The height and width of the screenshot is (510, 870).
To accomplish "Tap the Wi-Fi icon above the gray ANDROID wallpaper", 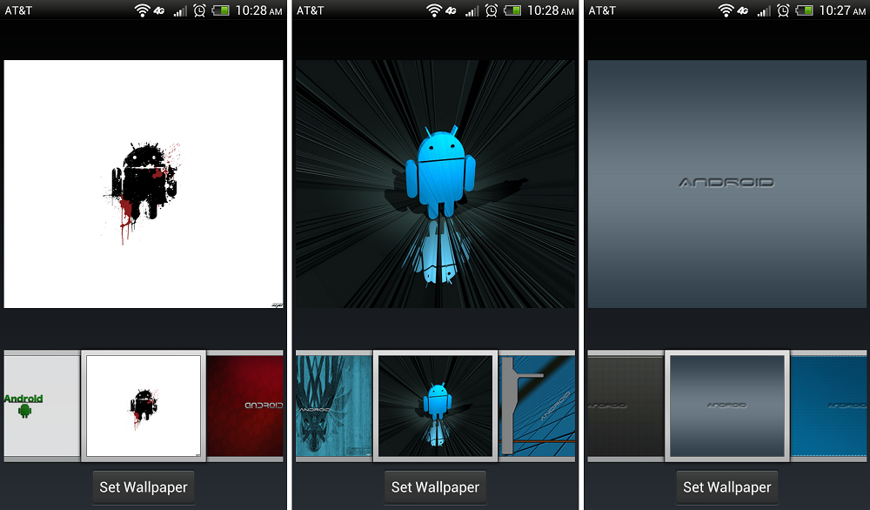I will (x=726, y=10).
